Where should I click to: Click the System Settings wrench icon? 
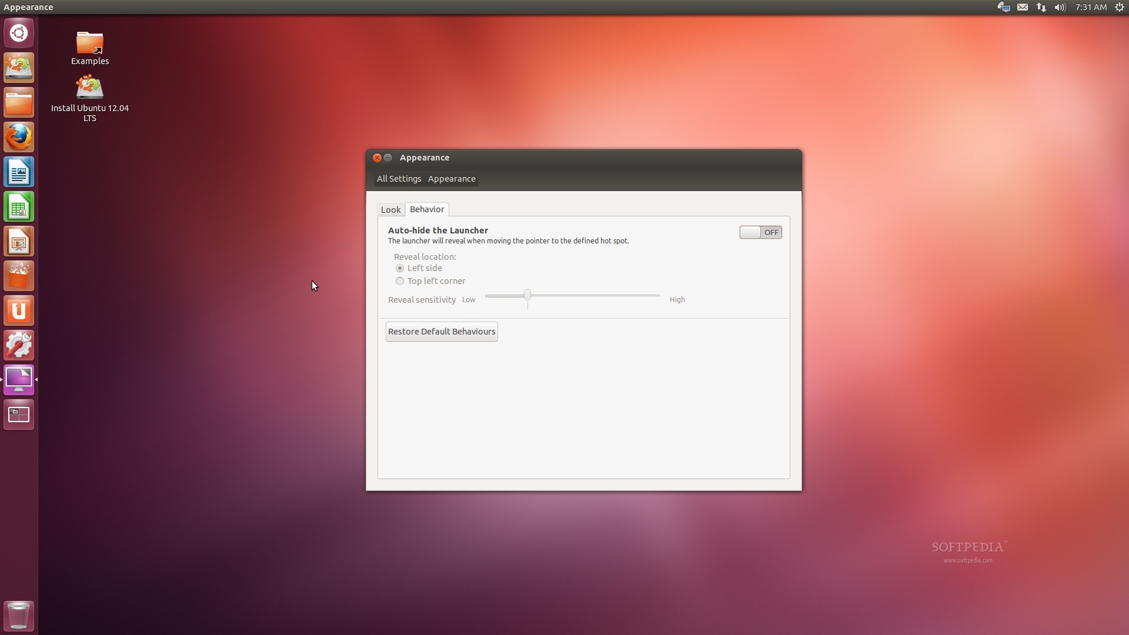point(19,345)
